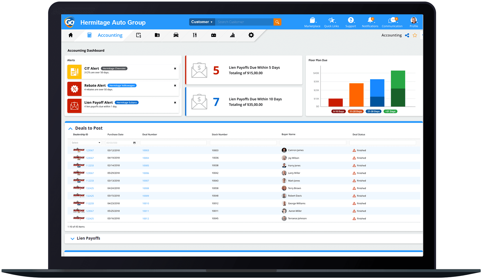Image resolution: width=482 pixels, height=279 pixels.
Task: Dismiss the CIT Alert notification
Action: pyautogui.click(x=175, y=69)
